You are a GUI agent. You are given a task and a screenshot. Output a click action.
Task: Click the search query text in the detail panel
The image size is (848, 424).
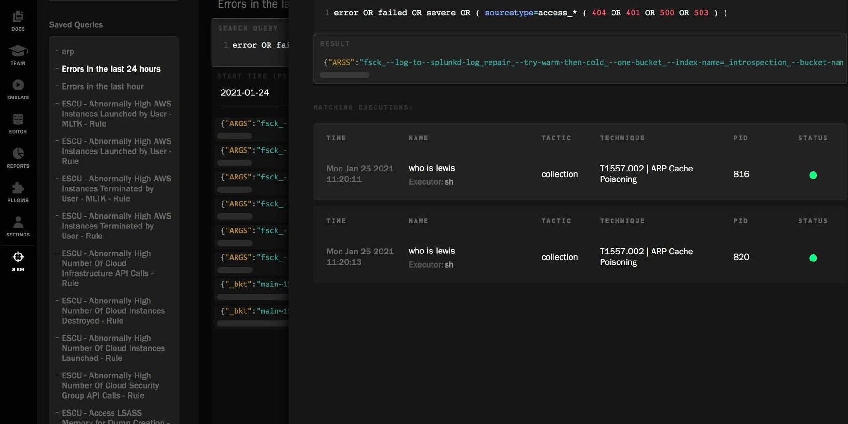tap(530, 13)
